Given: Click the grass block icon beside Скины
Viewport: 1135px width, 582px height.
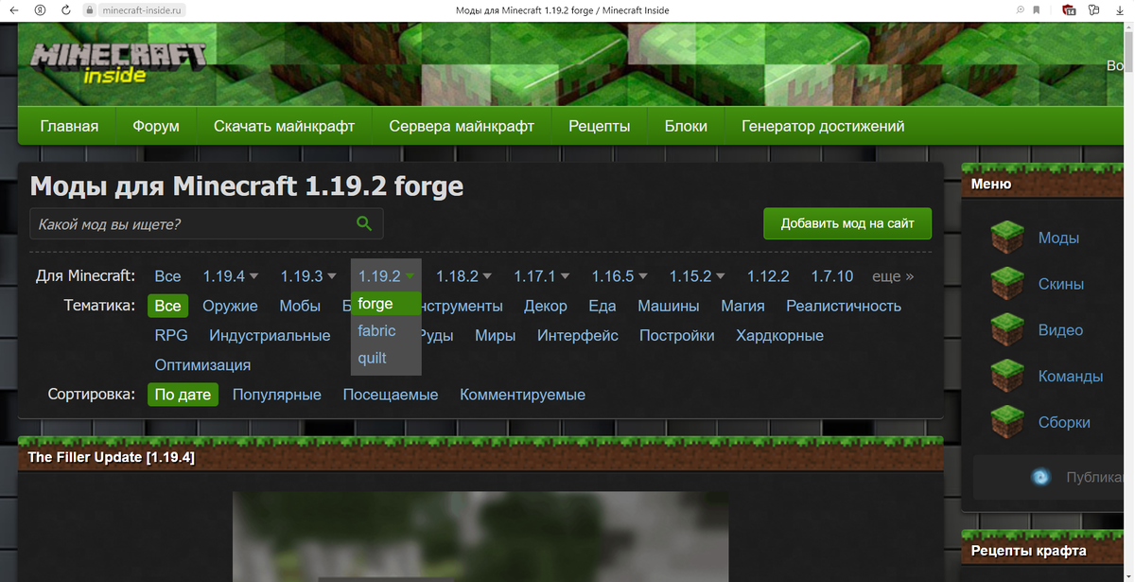Looking at the screenshot, I should pos(1008,284).
